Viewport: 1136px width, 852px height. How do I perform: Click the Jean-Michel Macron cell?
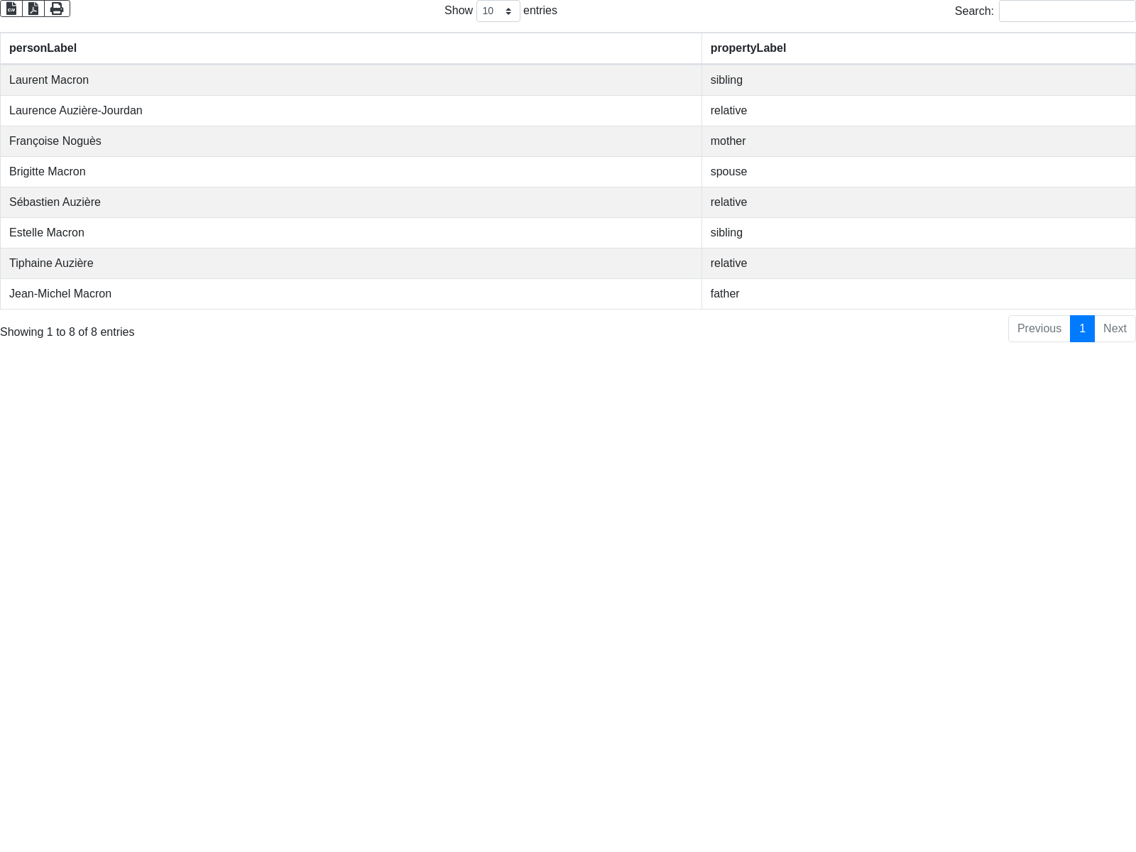(x=351, y=294)
